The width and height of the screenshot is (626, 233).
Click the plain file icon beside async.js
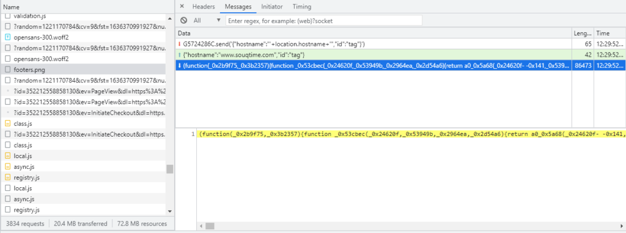click(7, 199)
